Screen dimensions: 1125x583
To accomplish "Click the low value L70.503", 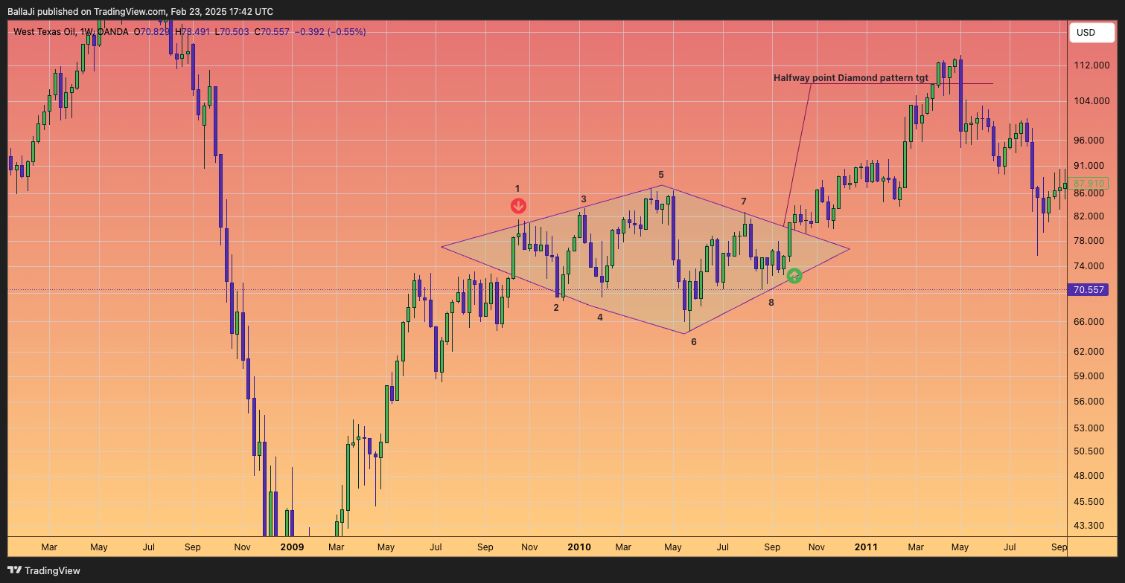I will pyautogui.click(x=232, y=32).
